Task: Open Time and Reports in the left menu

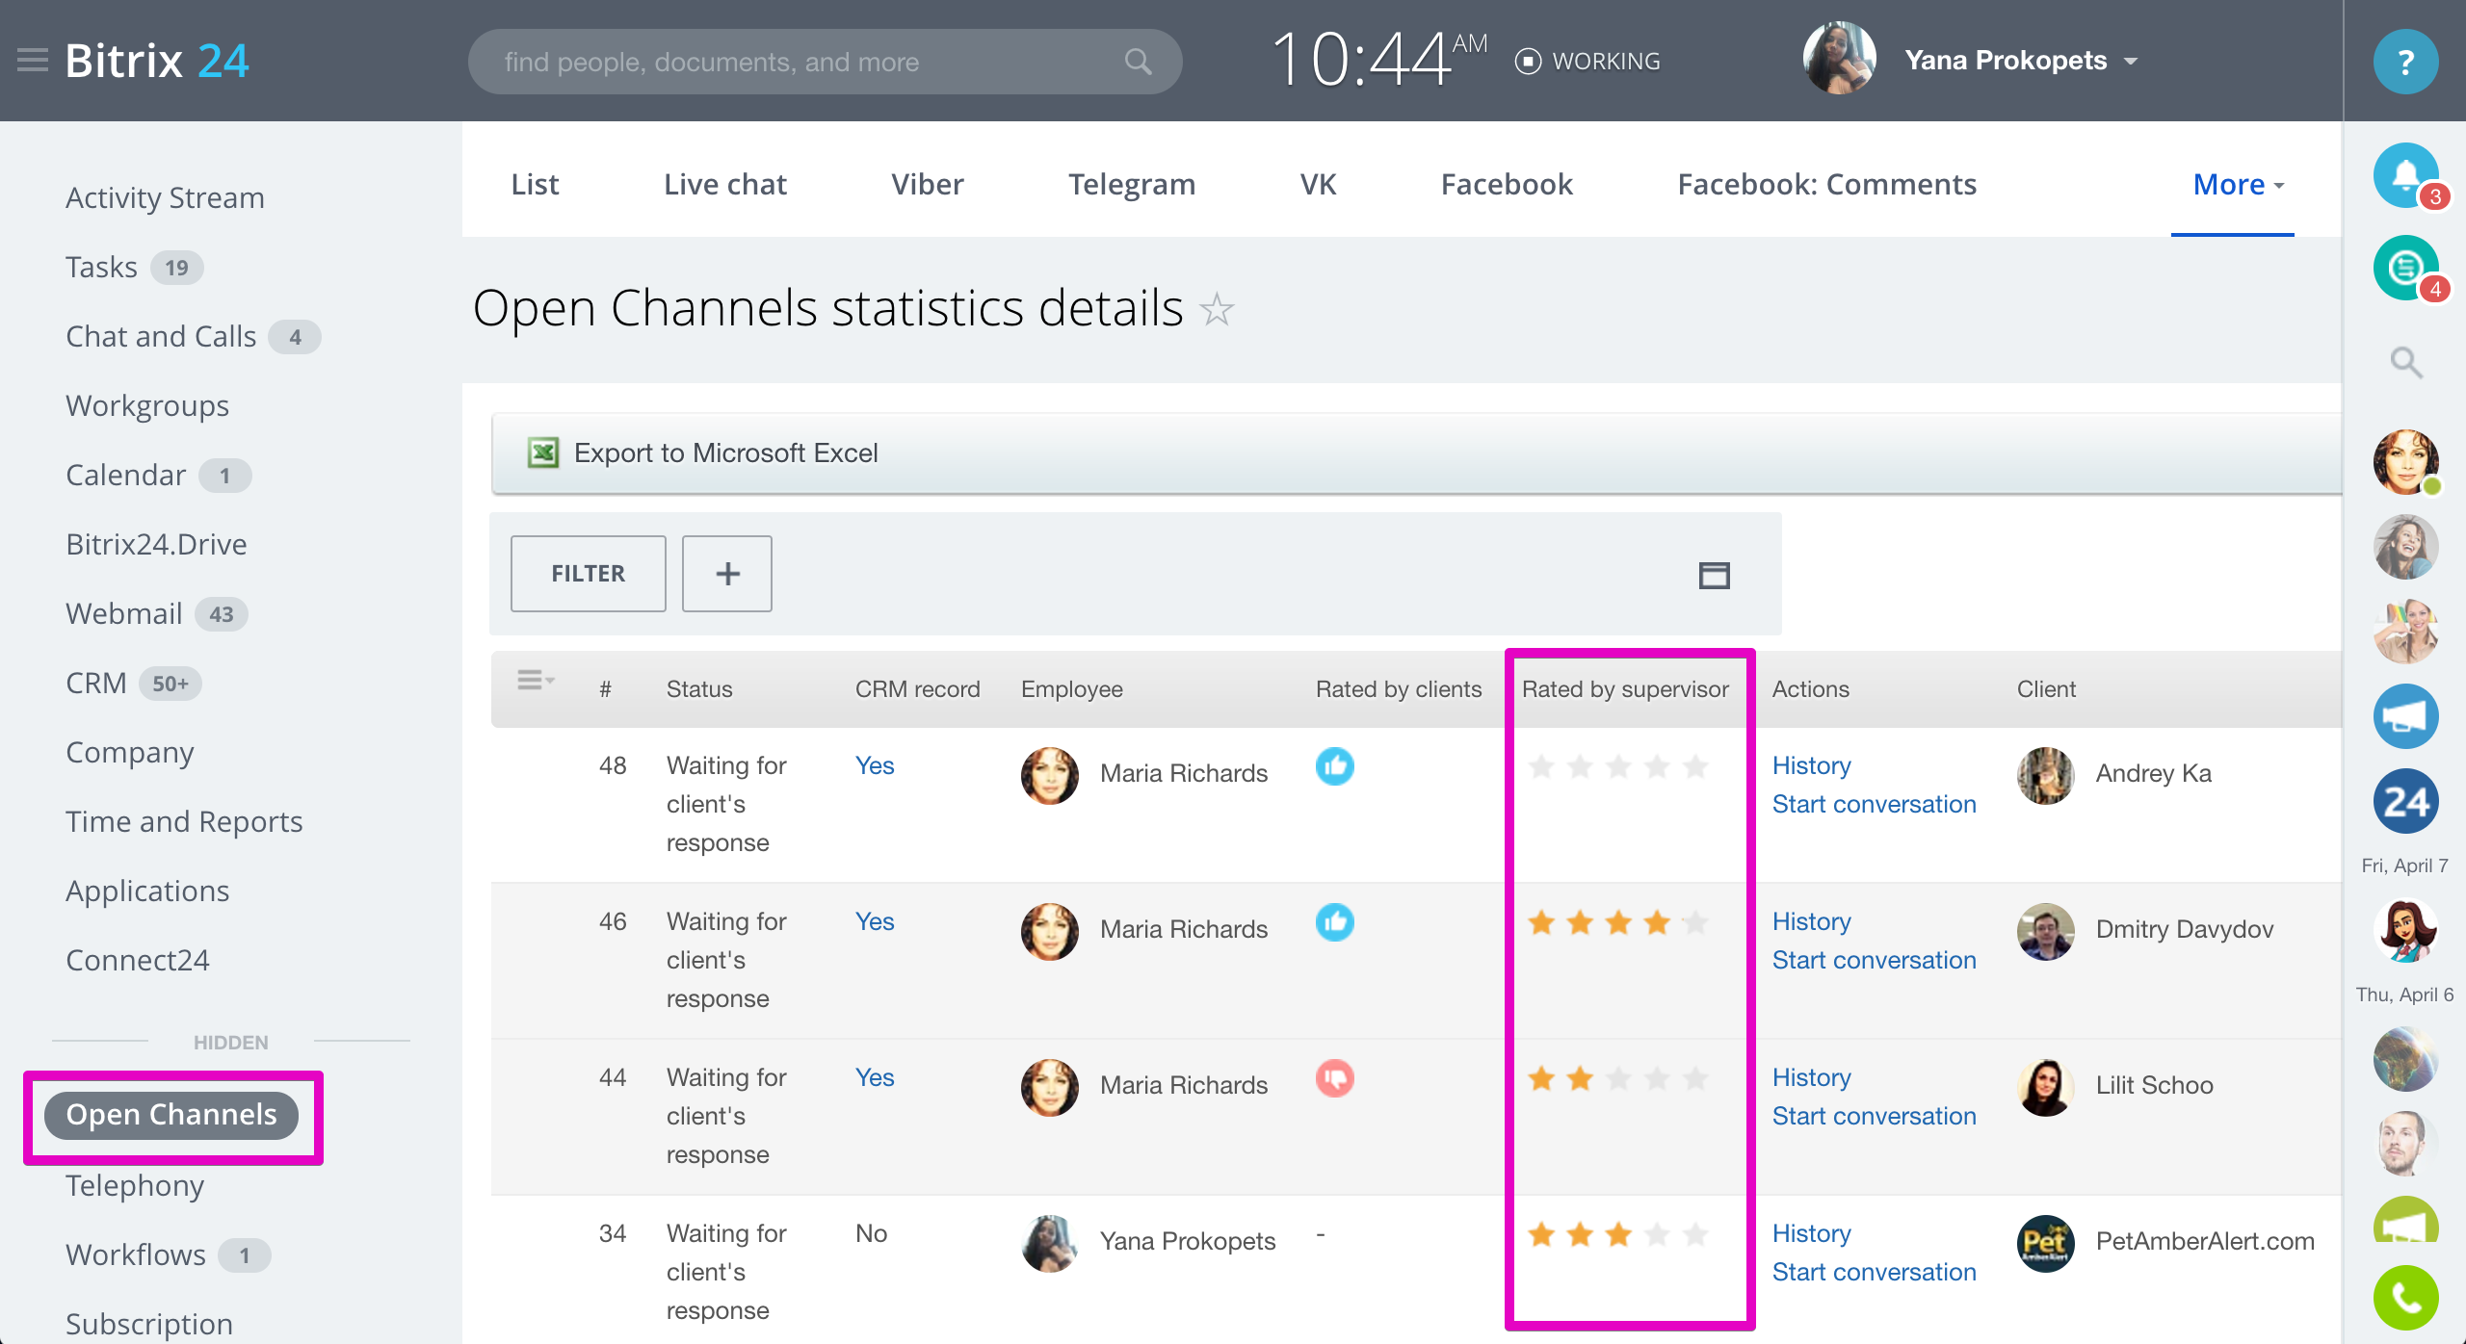Action: 184,821
